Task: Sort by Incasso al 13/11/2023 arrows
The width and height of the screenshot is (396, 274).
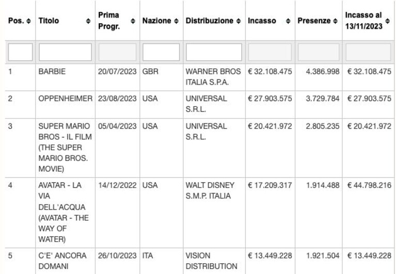Action: pos(387,21)
